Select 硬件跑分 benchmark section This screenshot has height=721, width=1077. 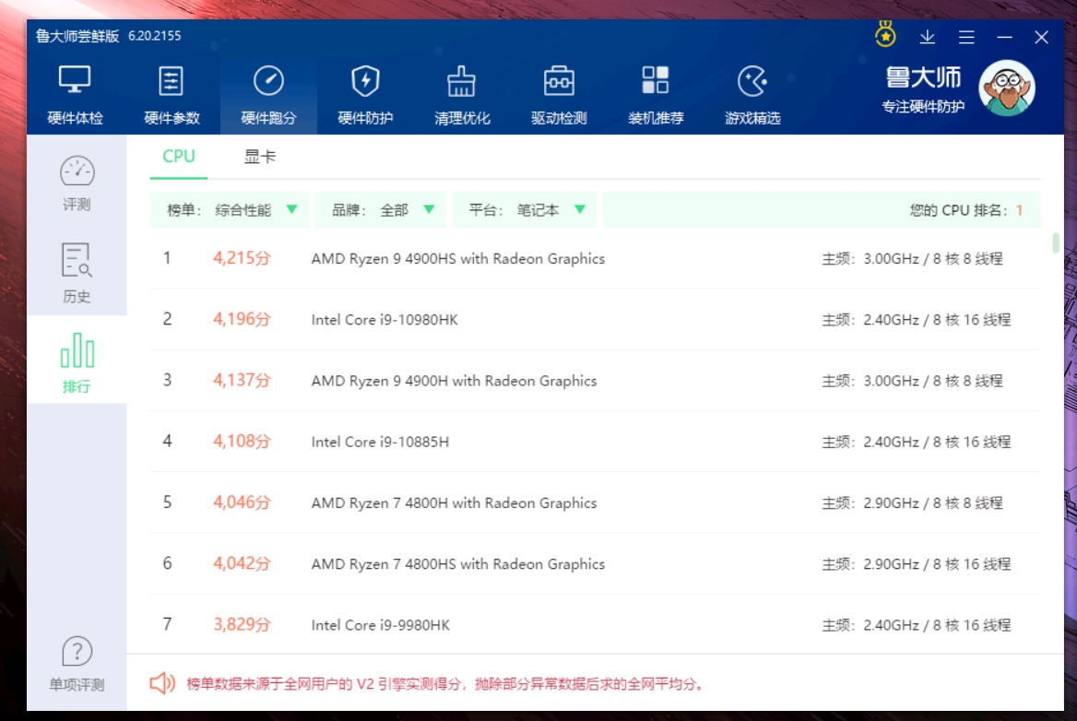(268, 96)
